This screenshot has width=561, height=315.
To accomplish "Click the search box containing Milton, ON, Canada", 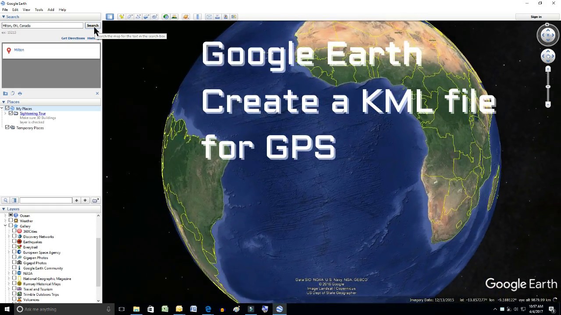I will pos(42,25).
